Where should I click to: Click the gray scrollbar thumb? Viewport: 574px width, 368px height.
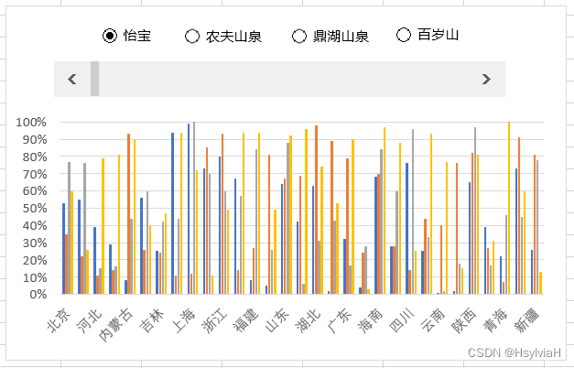click(95, 79)
